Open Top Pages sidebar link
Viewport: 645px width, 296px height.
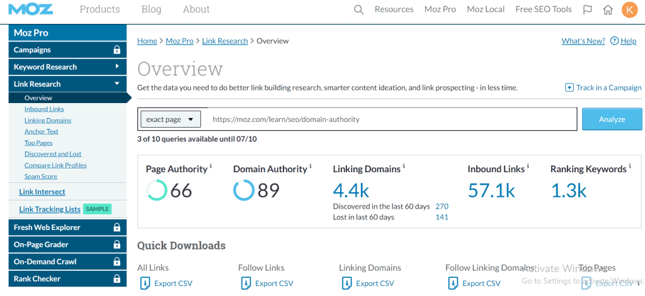coord(38,143)
